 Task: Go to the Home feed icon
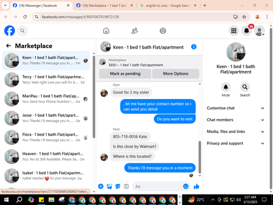pyautogui.click(x=106, y=31)
